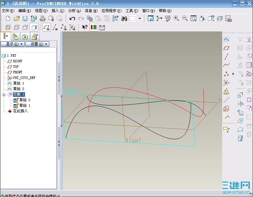Open the Find tool with binoculars icon
The width and height of the screenshot is (253, 197).
[x=124, y=18]
